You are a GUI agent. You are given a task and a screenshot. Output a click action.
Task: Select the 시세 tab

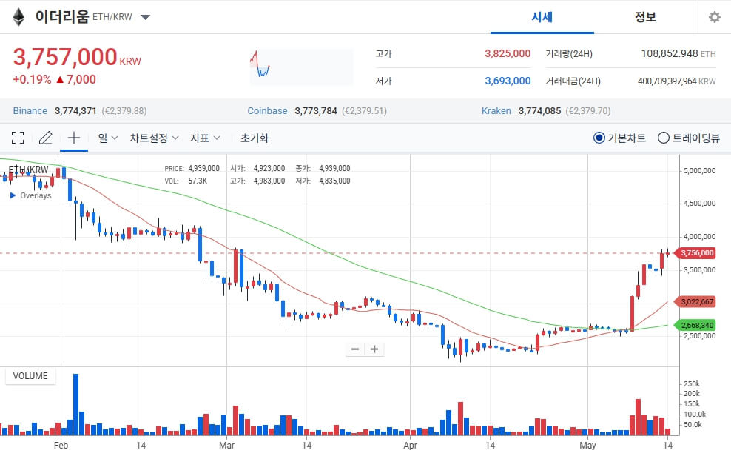(x=542, y=17)
